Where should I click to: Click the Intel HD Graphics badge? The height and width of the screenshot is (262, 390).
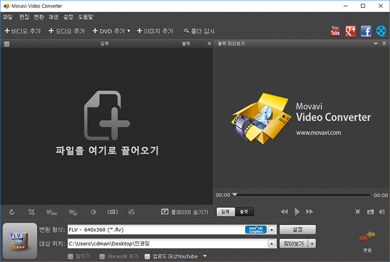pyautogui.click(x=256, y=229)
